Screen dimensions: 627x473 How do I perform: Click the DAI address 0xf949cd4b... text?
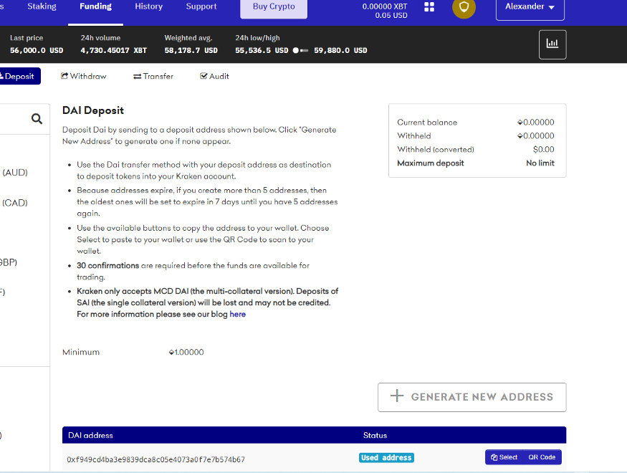tap(156, 459)
